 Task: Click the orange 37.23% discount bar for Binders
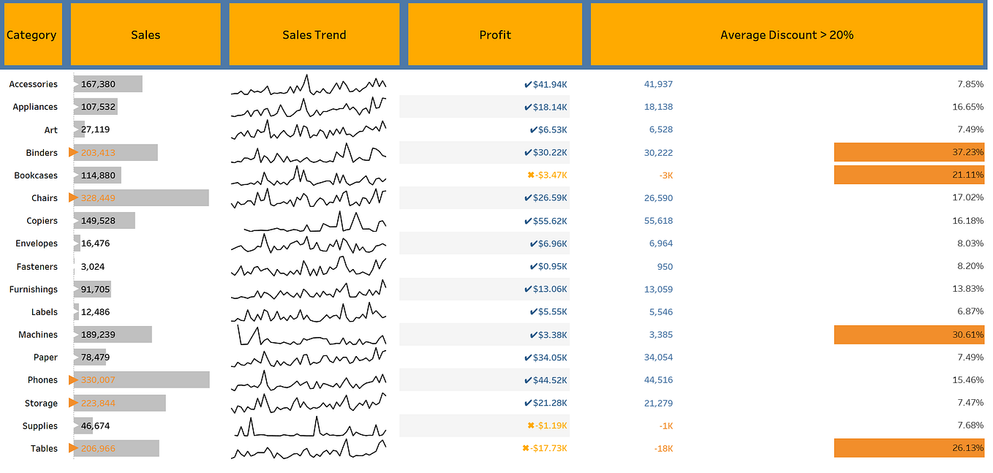909,152
